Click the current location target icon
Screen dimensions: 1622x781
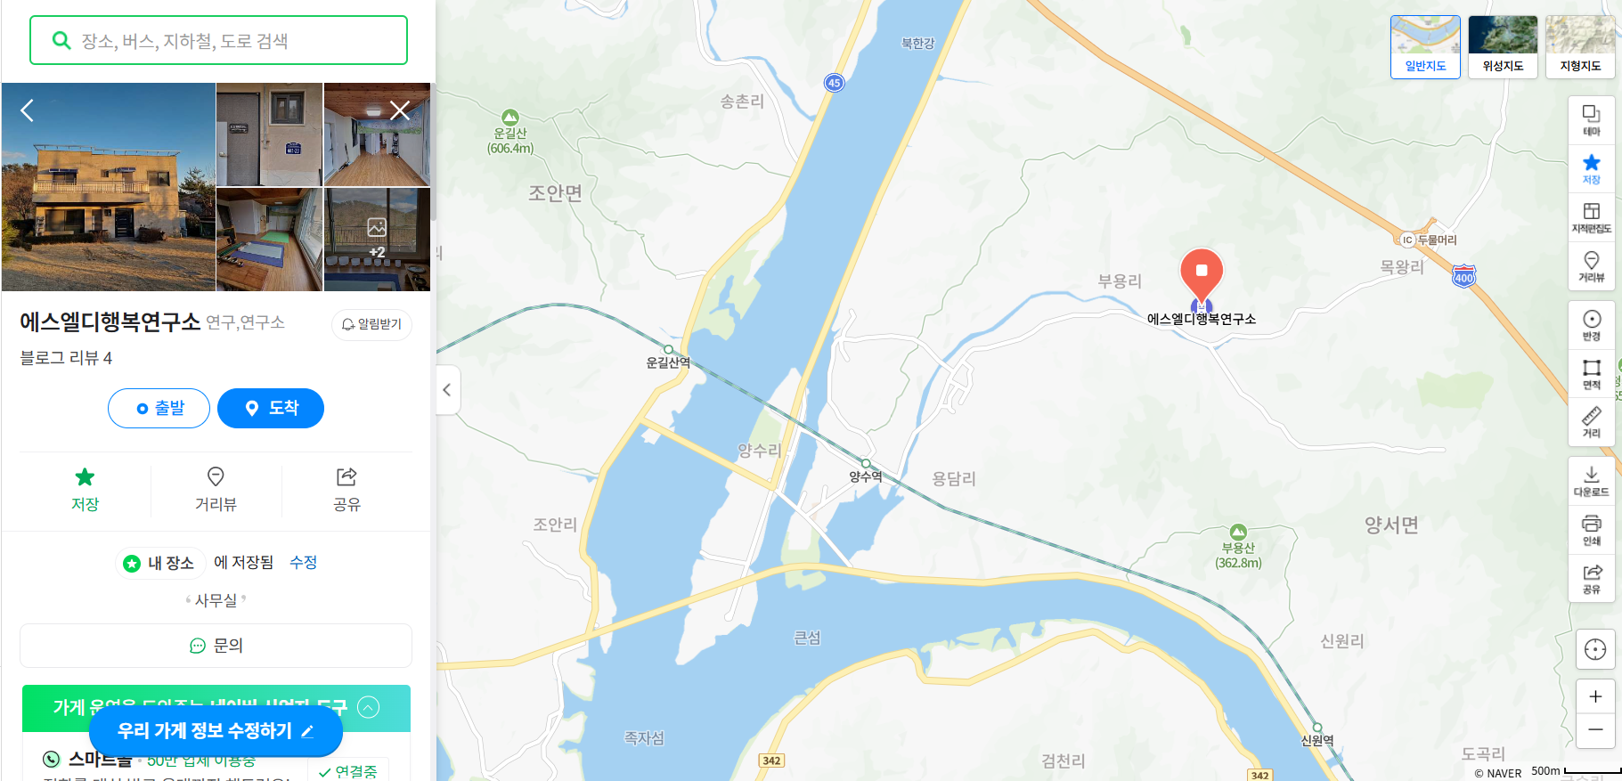click(x=1594, y=649)
